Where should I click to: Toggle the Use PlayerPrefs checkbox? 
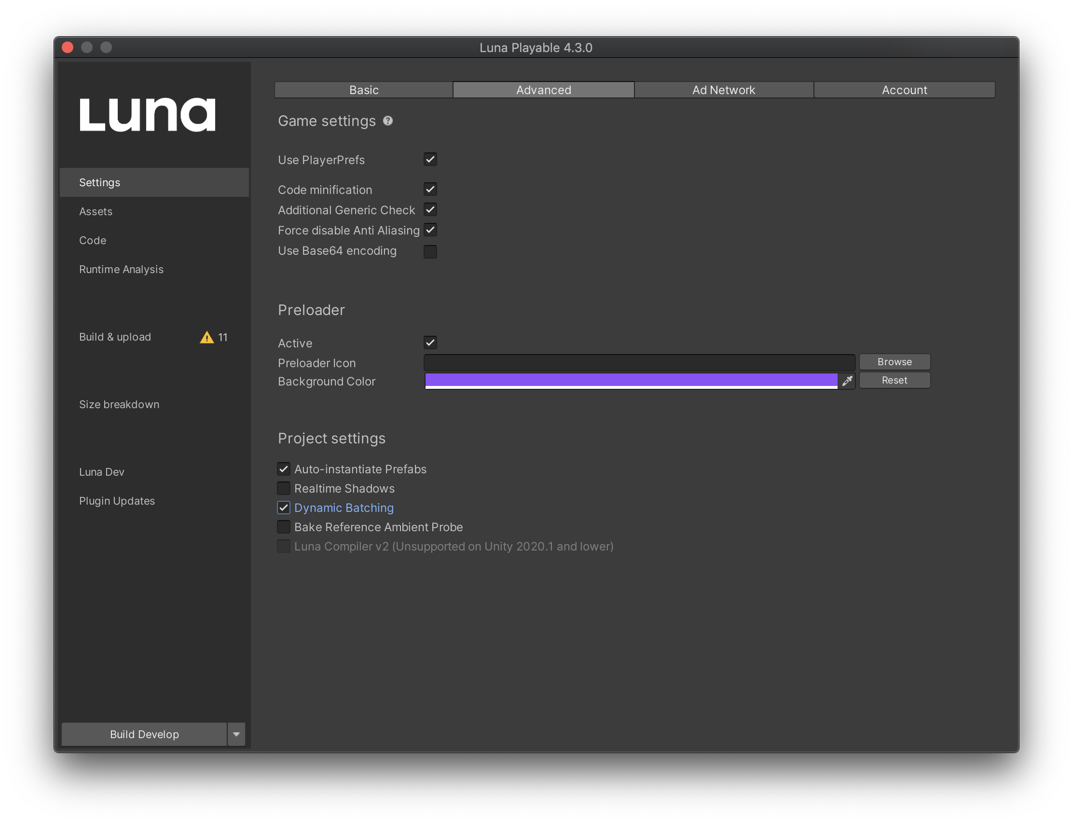click(x=430, y=158)
